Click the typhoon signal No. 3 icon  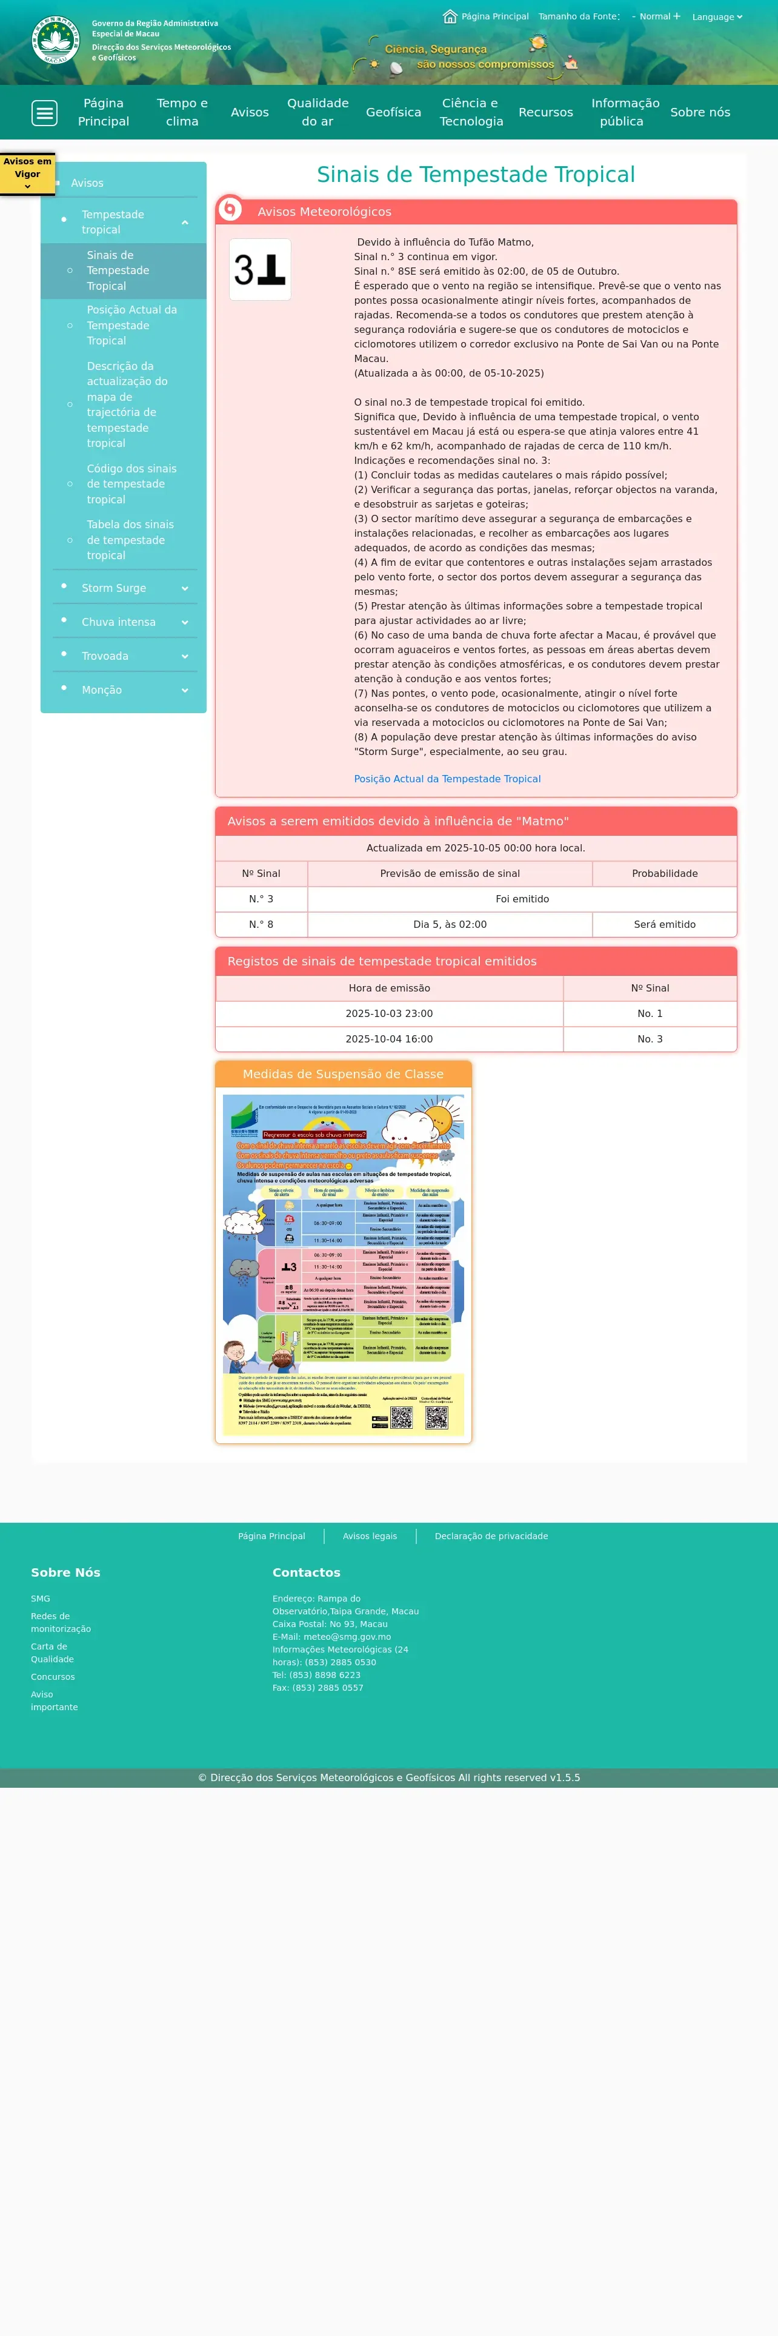tap(260, 269)
